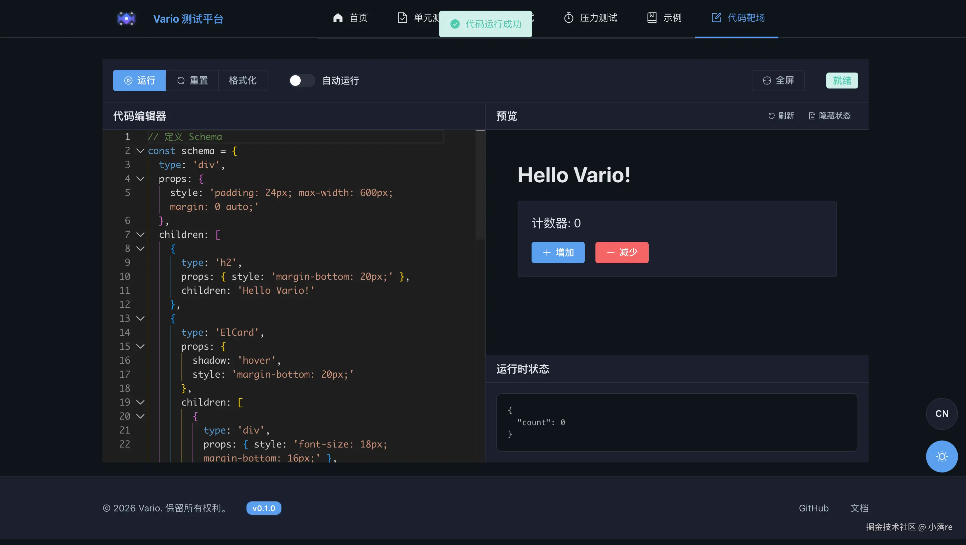Enter fullscreen with 全屏 button
The image size is (966, 545).
[x=778, y=80]
